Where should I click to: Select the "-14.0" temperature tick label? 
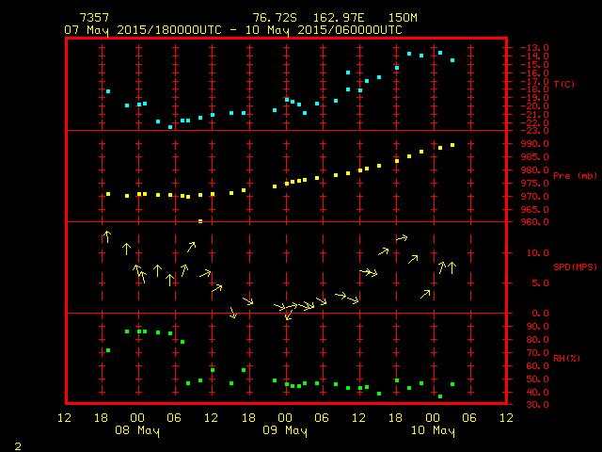[x=535, y=56]
